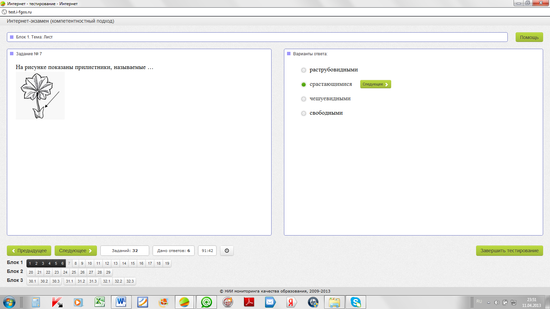Viewport: 550px width, 309px height.
Task: Jump to task 6 in Блок 1
Action: pyautogui.click(x=62, y=263)
